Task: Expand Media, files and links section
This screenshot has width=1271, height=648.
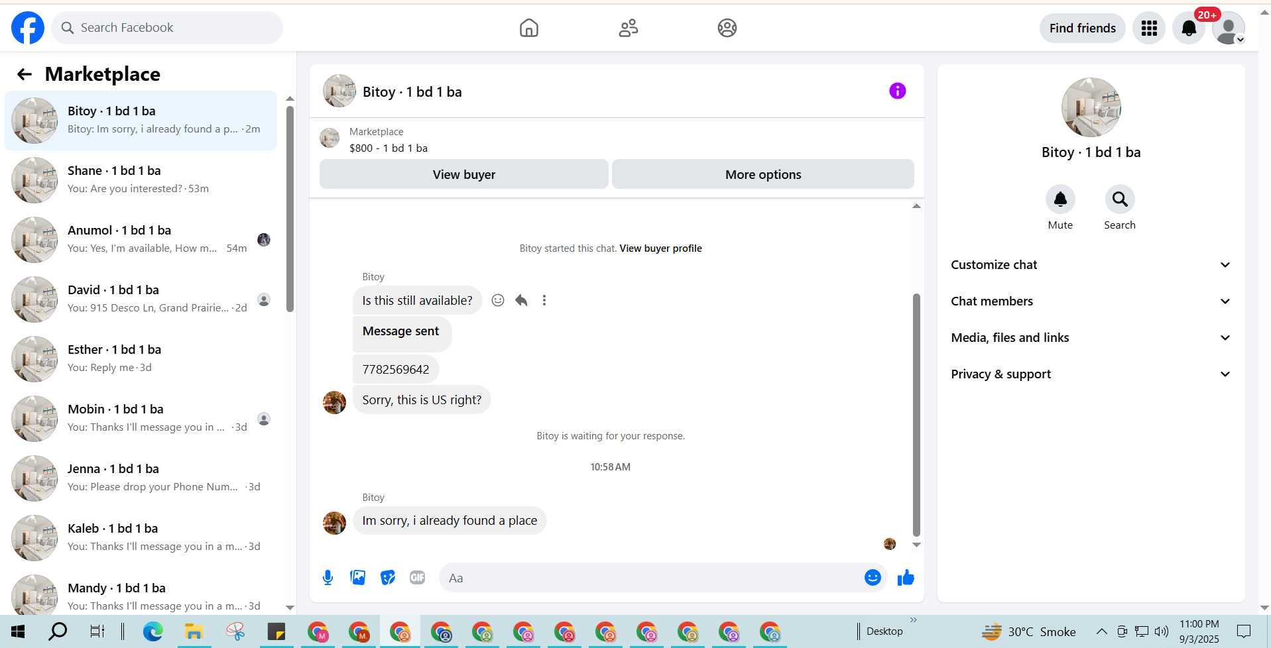Action: coord(1091,338)
